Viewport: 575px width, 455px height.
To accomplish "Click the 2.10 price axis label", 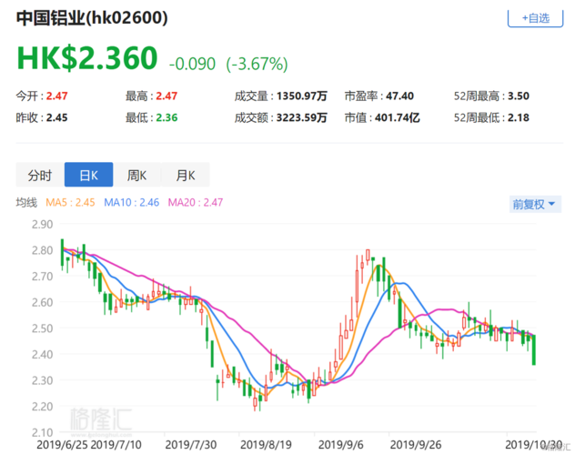I will (42, 432).
